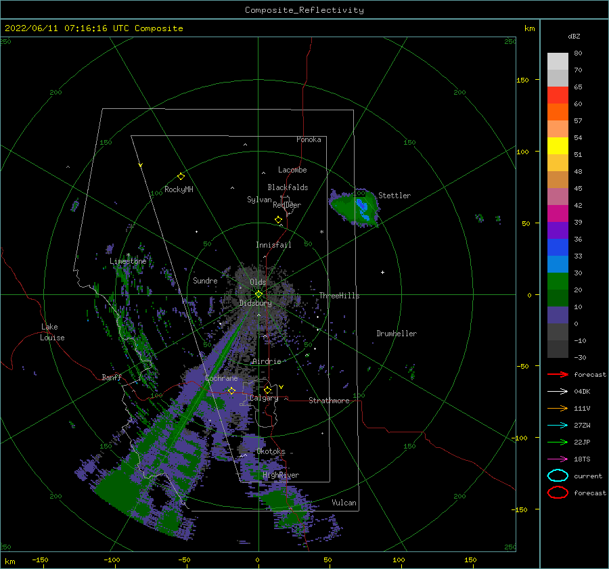Click the 150 tick on right axis
The width and height of the screenshot is (609, 569).
522,80
